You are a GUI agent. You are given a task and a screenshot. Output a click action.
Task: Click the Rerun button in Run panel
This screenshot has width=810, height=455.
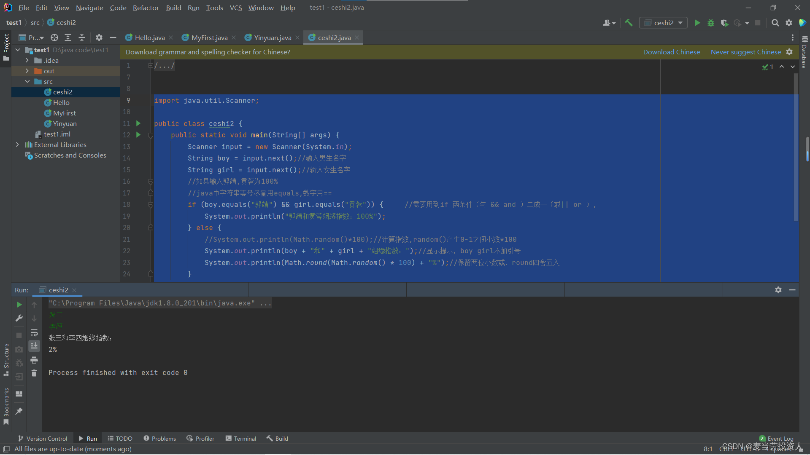coord(19,304)
